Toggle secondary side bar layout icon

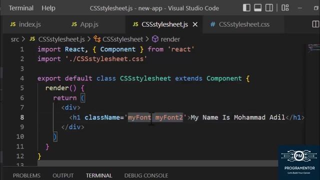(269, 8)
